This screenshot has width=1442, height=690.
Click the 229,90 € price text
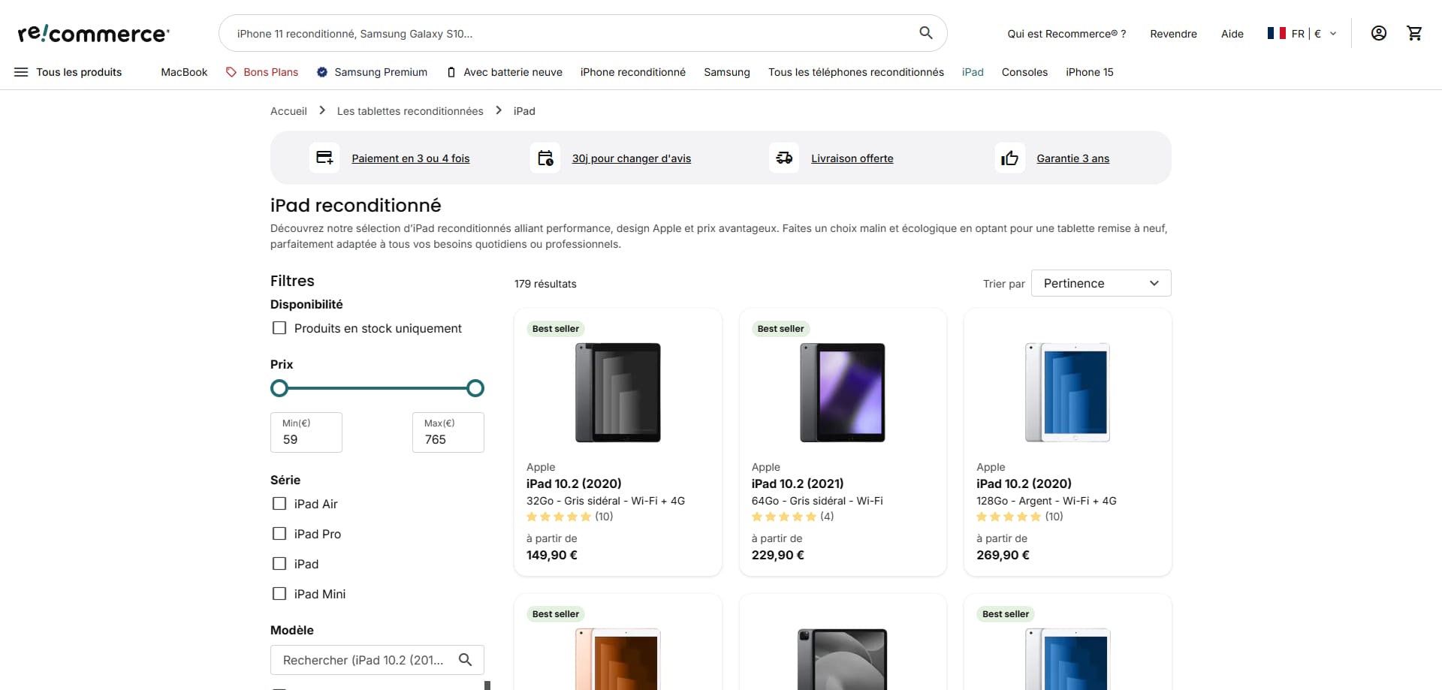777,555
